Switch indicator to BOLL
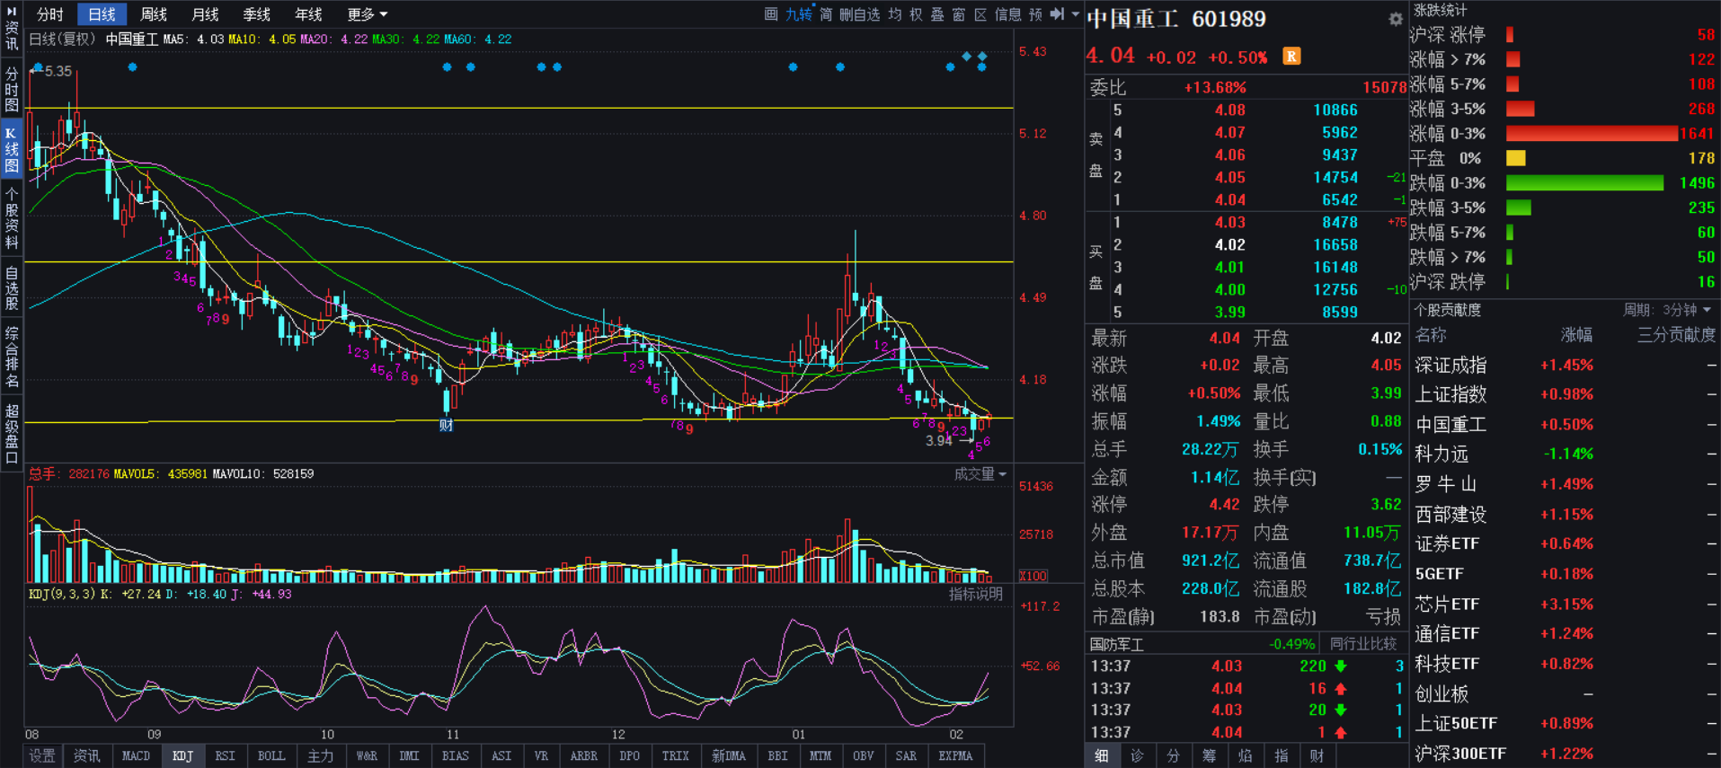 point(271,756)
